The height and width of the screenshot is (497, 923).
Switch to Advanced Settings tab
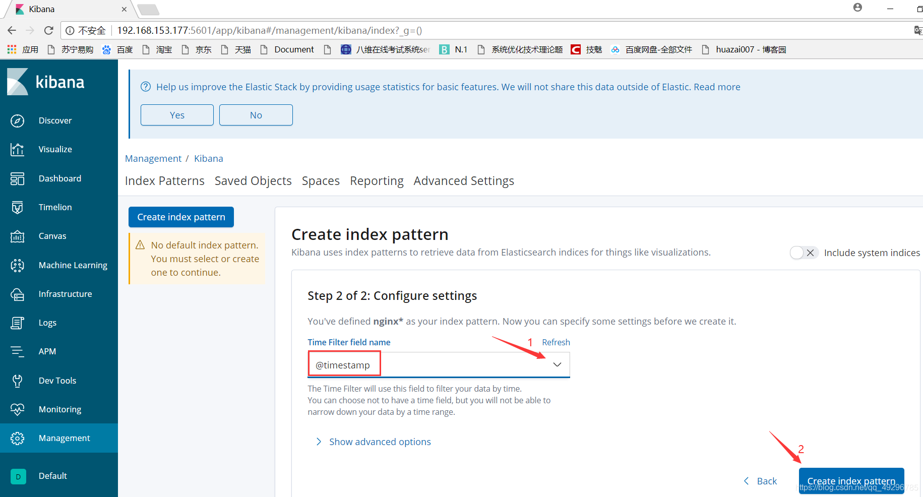coord(464,181)
